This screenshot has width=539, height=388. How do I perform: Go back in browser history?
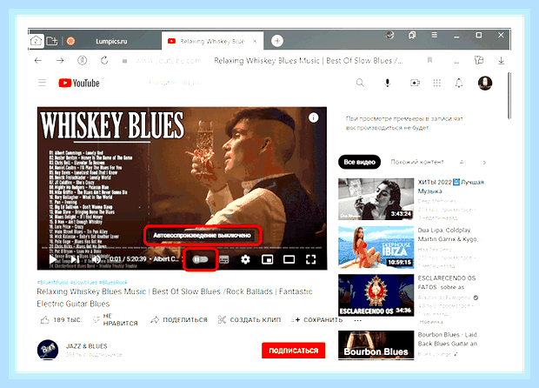(38, 61)
